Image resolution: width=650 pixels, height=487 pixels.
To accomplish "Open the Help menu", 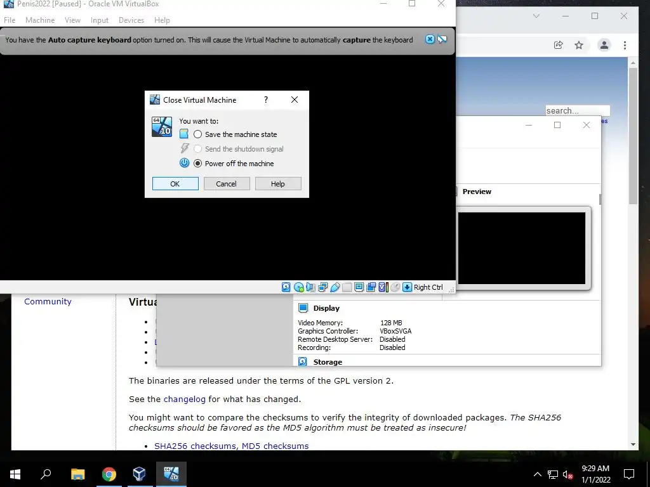I will tap(162, 20).
